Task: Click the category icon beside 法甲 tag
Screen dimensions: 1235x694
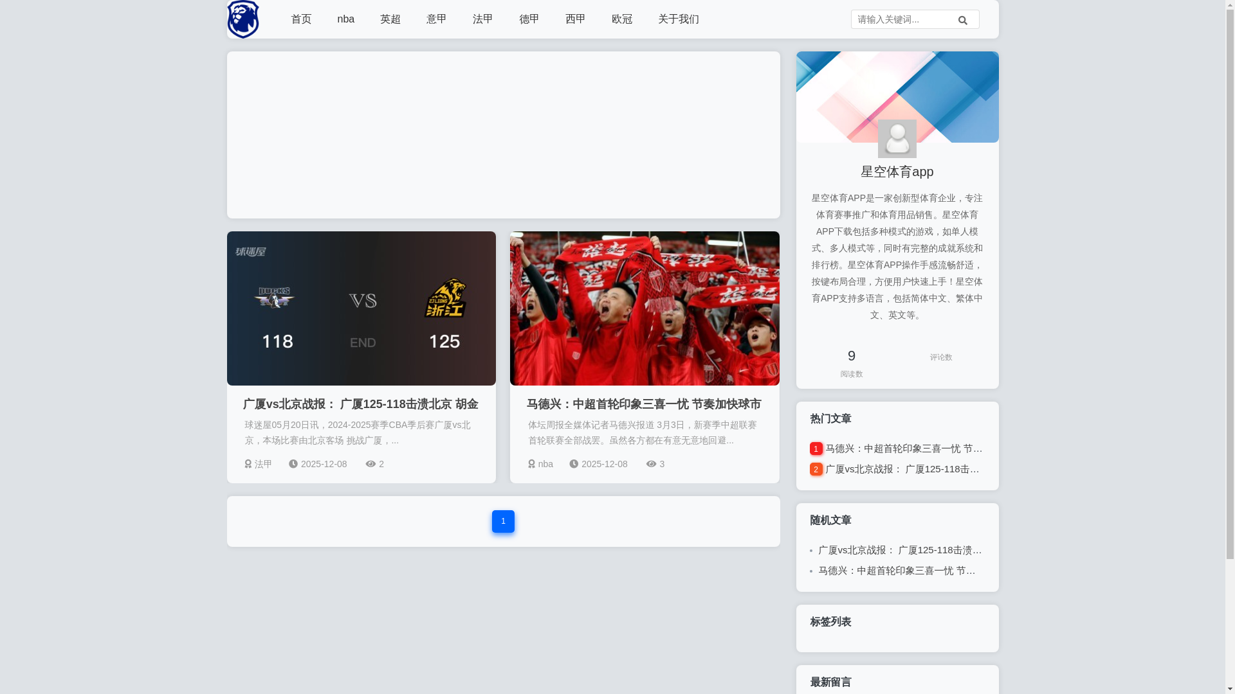Action: click(x=248, y=464)
